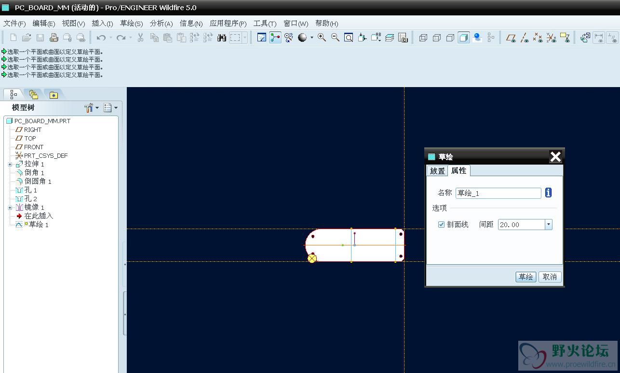The width and height of the screenshot is (620, 373).
Task: Select the Model Tree navigator tab
Action: [x=13, y=94]
